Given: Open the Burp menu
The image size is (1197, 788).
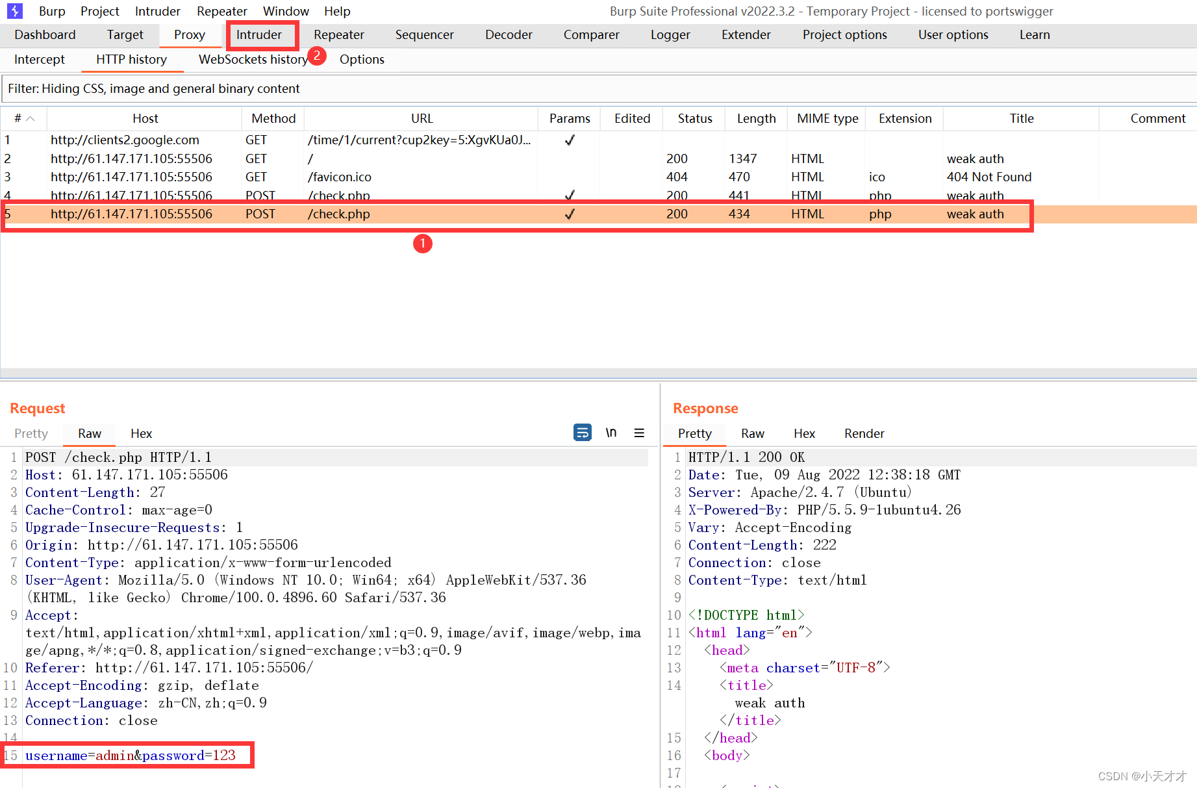Looking at the screenshot, I should [52, 11].
